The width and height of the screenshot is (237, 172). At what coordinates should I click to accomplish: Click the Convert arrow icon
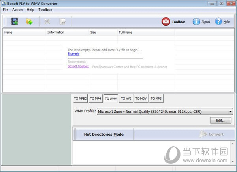click(x=203, y=134)
